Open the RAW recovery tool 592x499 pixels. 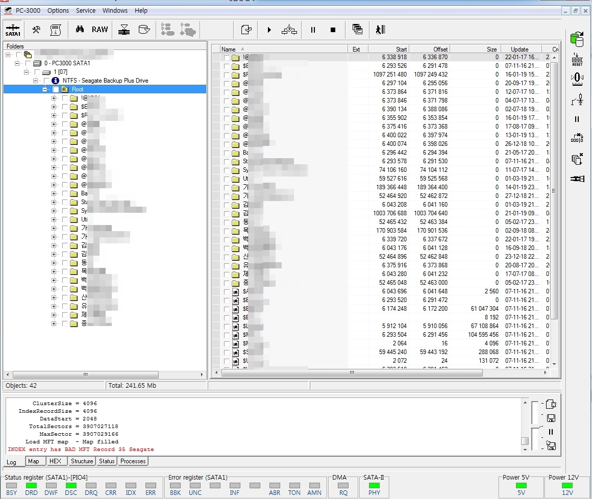100,30
